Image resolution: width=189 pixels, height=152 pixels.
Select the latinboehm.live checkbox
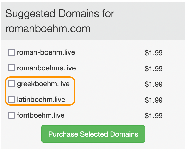tap(11, 99)
